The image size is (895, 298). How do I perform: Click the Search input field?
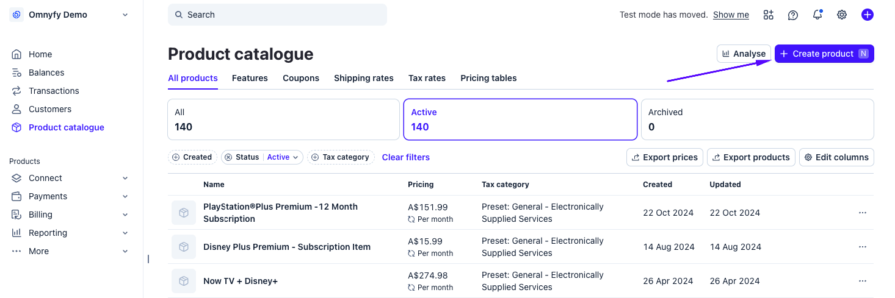pos(277,15)
